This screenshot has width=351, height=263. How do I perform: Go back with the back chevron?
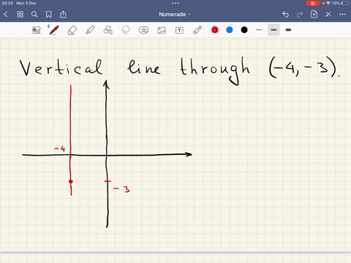[x=6, y=15]
